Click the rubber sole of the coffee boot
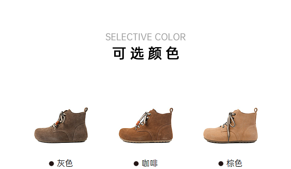Viewport: 291px width, 169px height. point(146,141)
